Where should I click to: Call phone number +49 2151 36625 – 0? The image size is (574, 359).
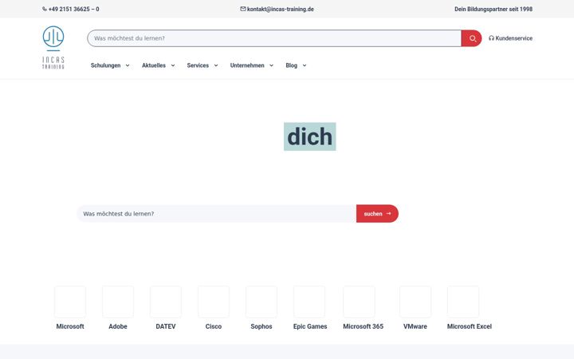(73, 9)
